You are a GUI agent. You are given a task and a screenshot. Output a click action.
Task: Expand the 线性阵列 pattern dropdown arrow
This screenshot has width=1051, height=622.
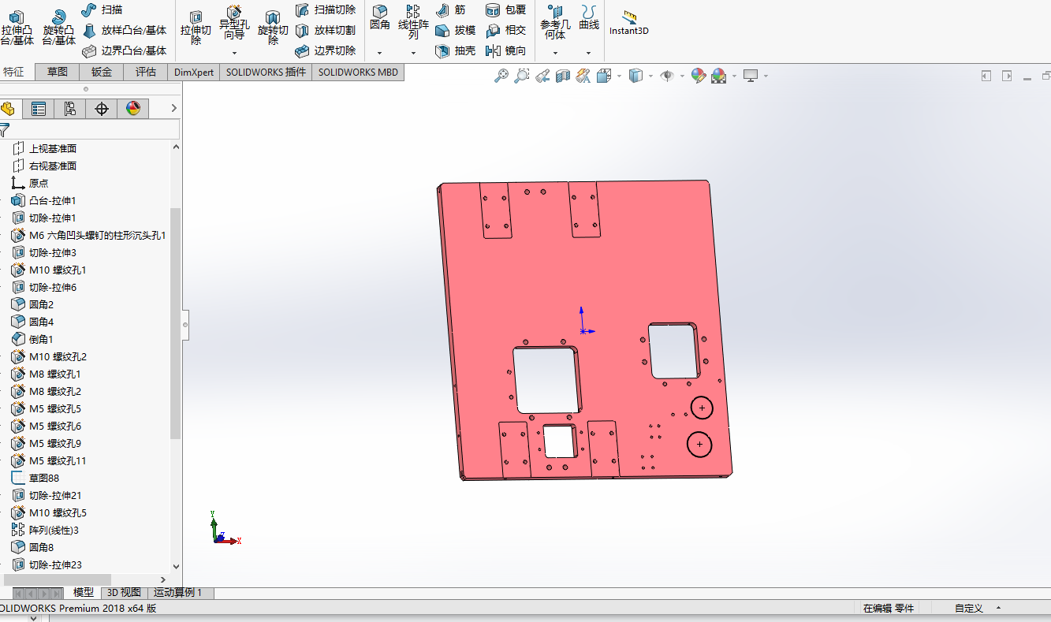[x=413, y=53]
